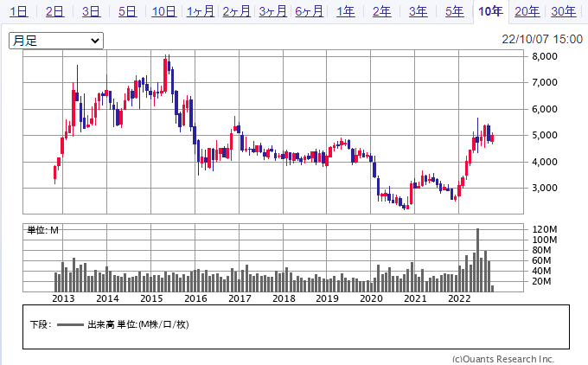The width and height of the screenshot is (588, 365).
Task: Click the 8,000 price axis label
Action: pyautogui.click(x=545, y=56)
